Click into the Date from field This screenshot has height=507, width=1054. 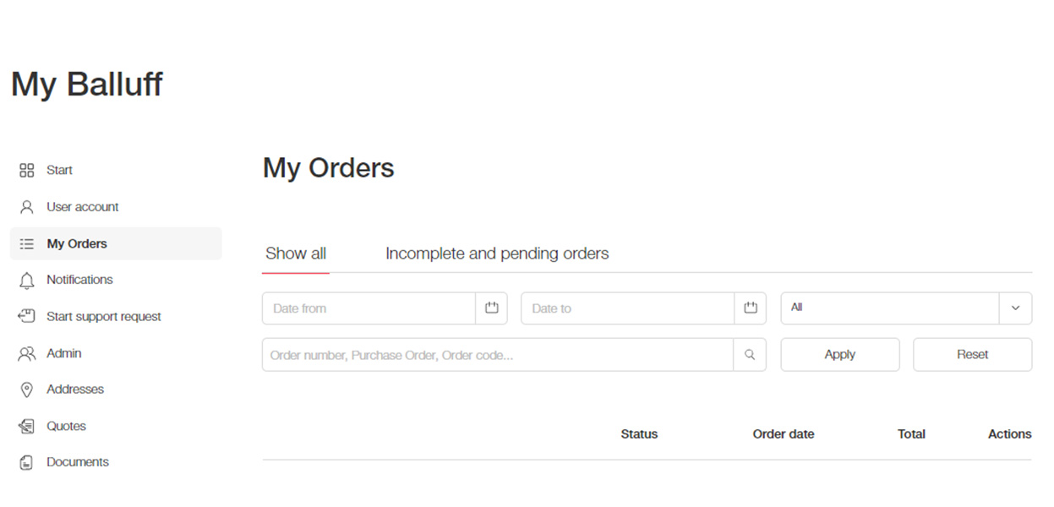369,308
